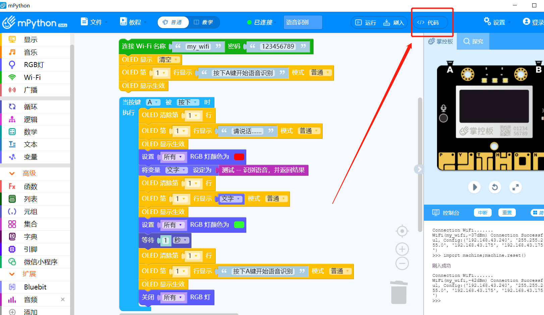
Task: Zoom in the block workspace
Action: tap(402, 249)
